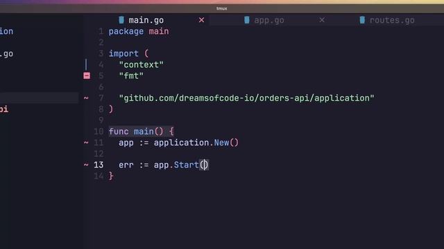This screenshot has height=249, width=444.
Task: Click the "err" variable on line 13
Action: click(x=126, y=165)
